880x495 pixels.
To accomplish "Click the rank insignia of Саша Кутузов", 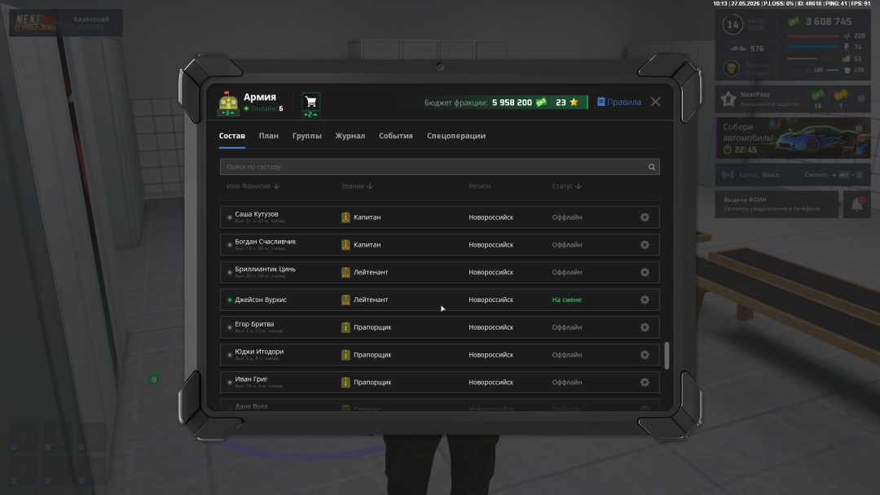I will (345, 217).
